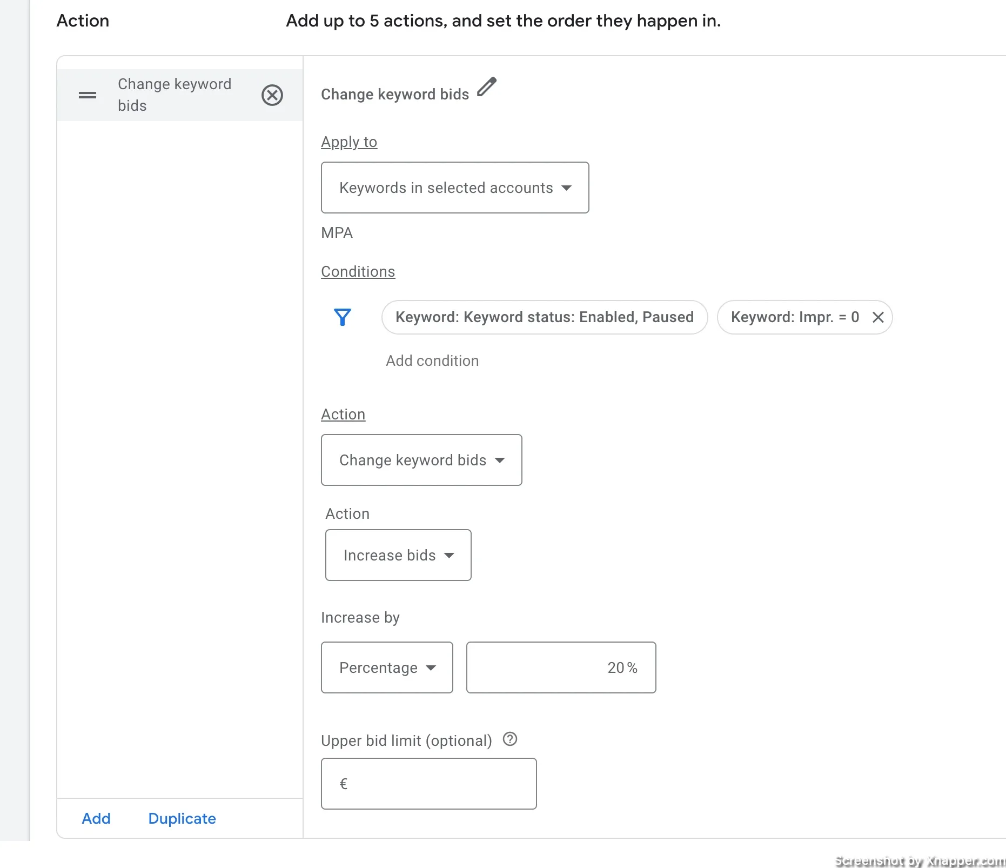Click the drag handle of Change keyword bids
This screenshot has width=1006, height=868.
tap(88, 95)
